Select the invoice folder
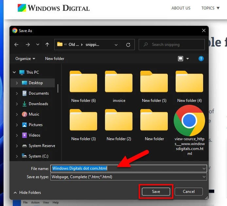Image resolution: width=227 pixels, height=206 pixels. point(119,87)
